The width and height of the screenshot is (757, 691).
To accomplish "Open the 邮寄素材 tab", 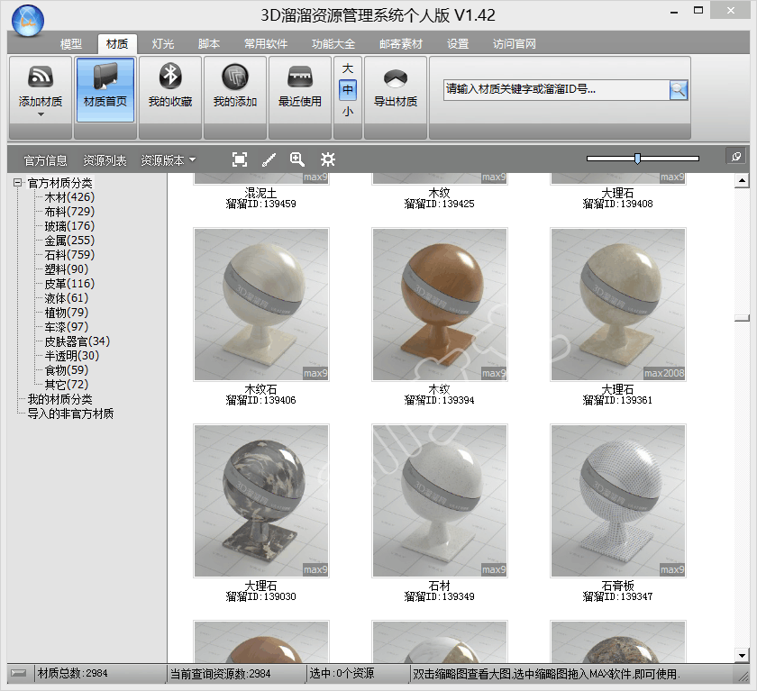I will (401, 44).
